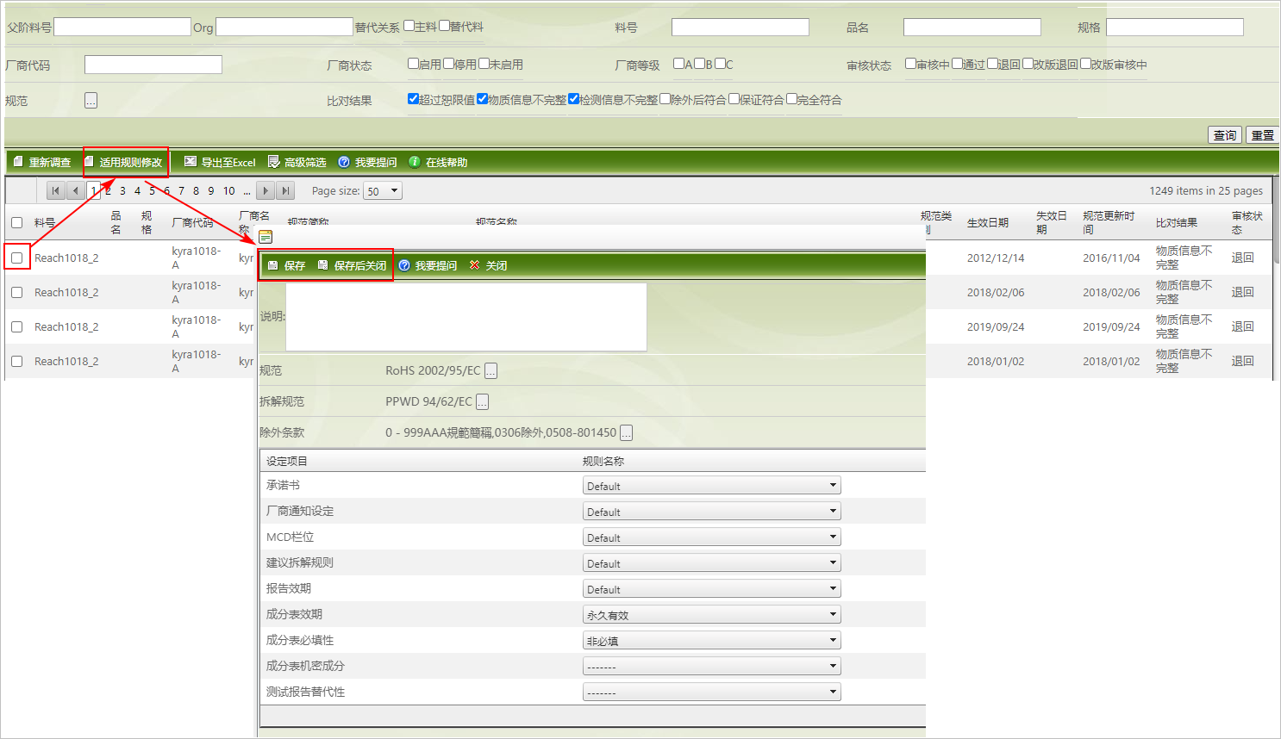1281x739 pixels.
Task: Toggle 启用 vendor status checkbox
Action: [413, 64]
